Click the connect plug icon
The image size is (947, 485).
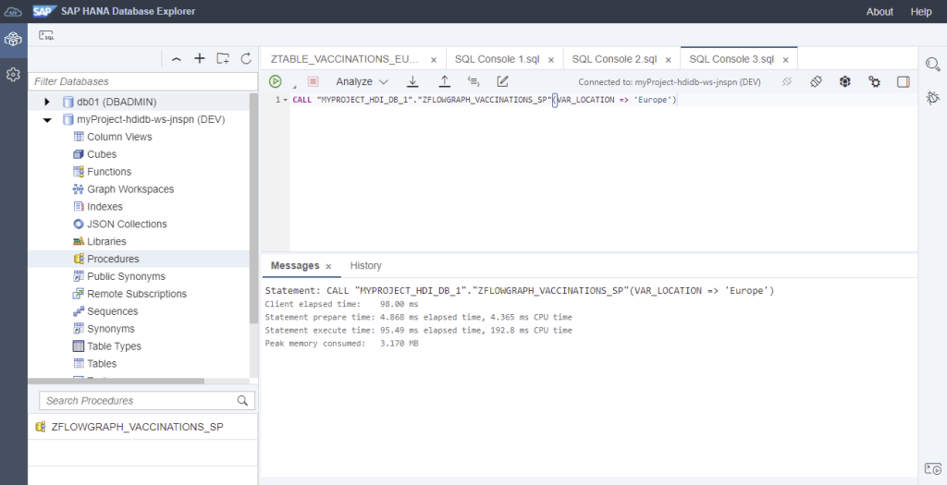tap(816, 81)
